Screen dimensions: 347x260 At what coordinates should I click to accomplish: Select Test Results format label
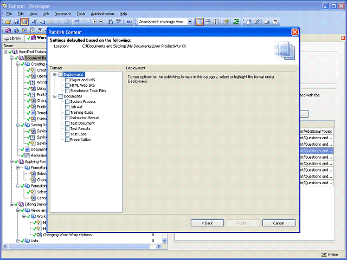click(x=80, y=129)
